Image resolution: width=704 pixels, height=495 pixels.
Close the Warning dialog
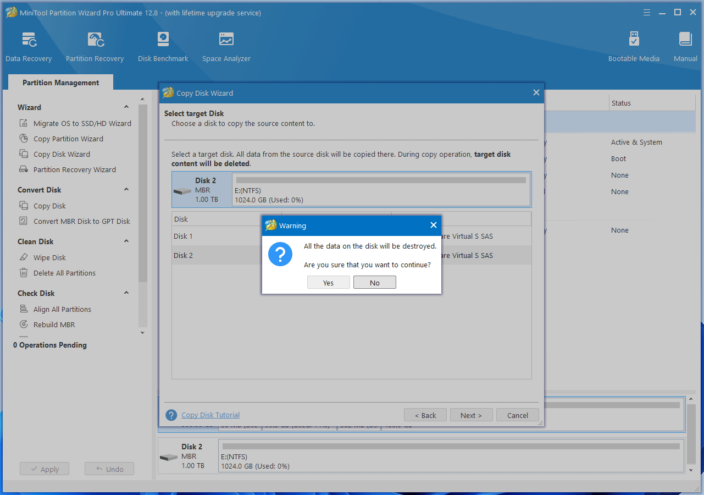coord(433,225)
